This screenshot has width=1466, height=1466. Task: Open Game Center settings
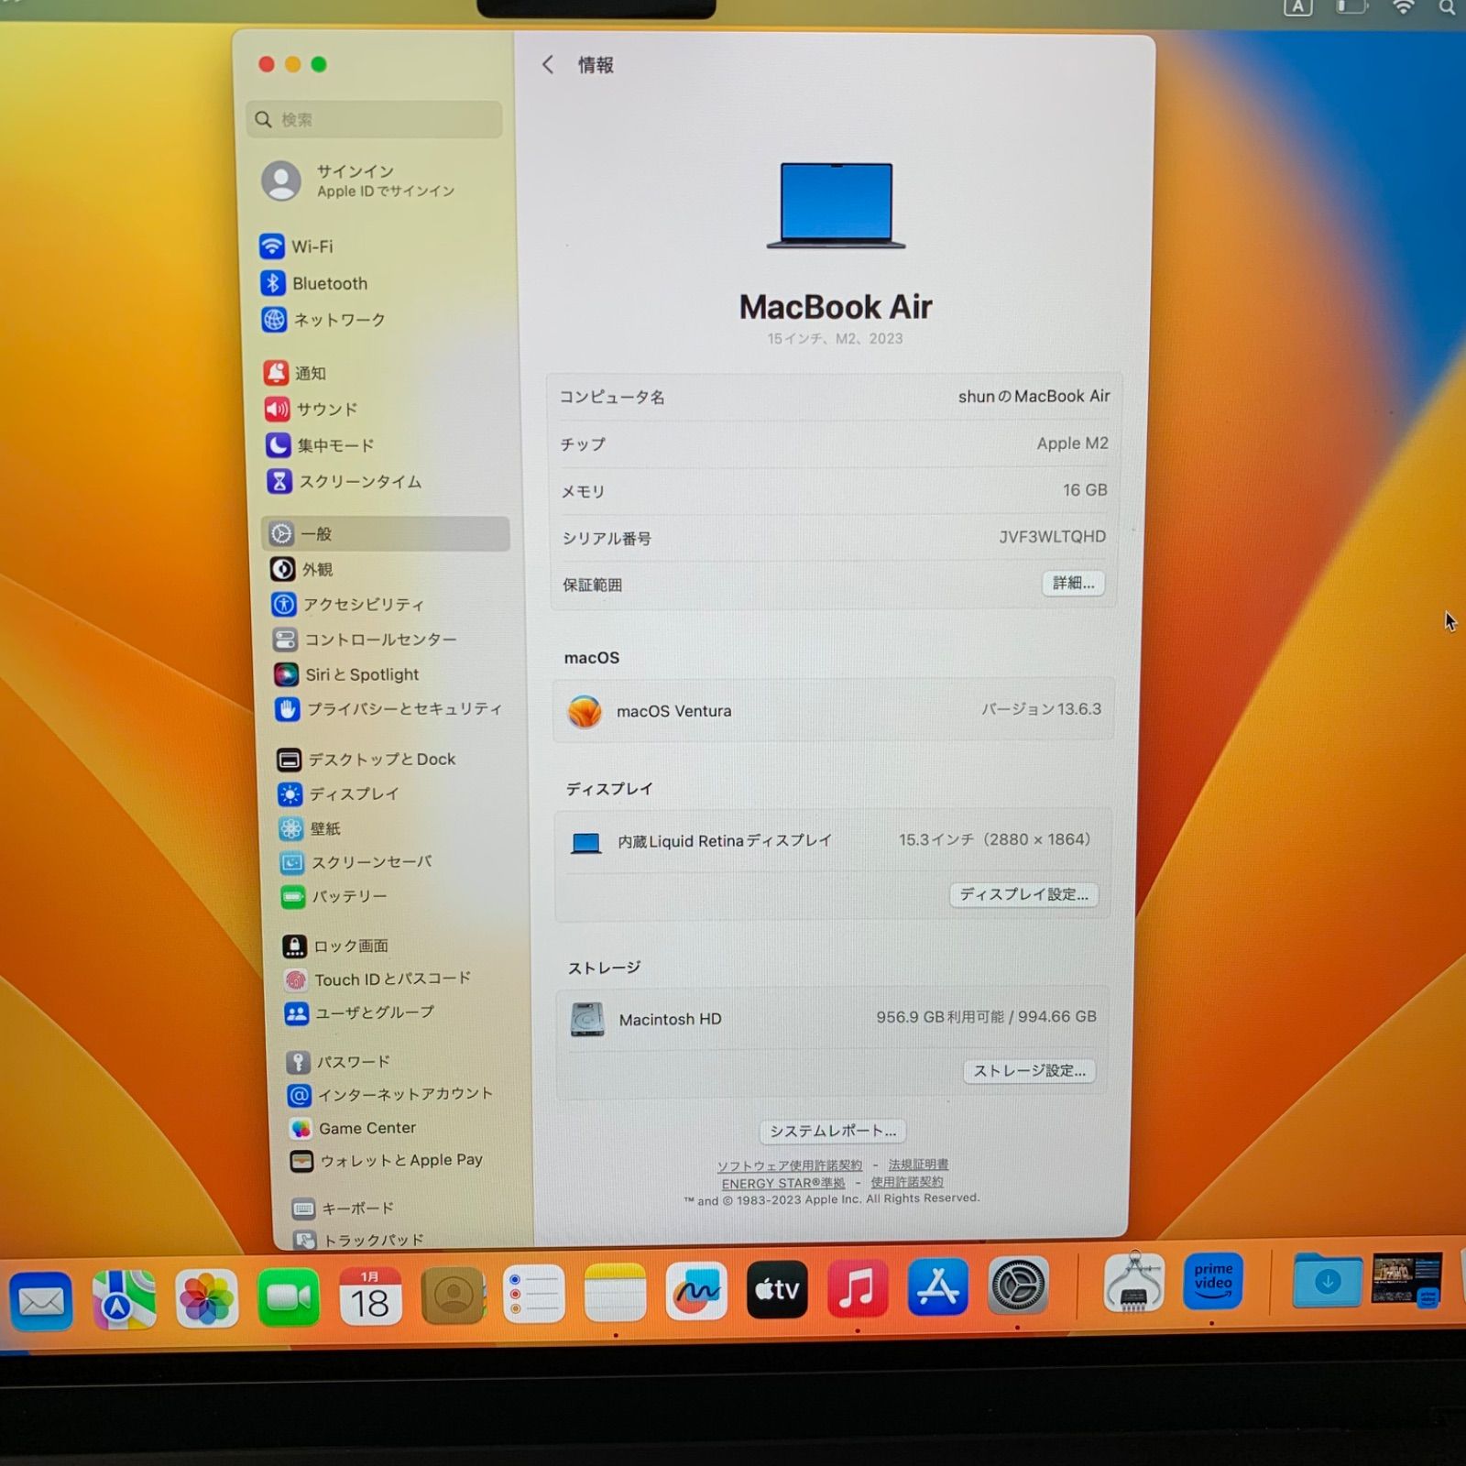coord(352,1128)
